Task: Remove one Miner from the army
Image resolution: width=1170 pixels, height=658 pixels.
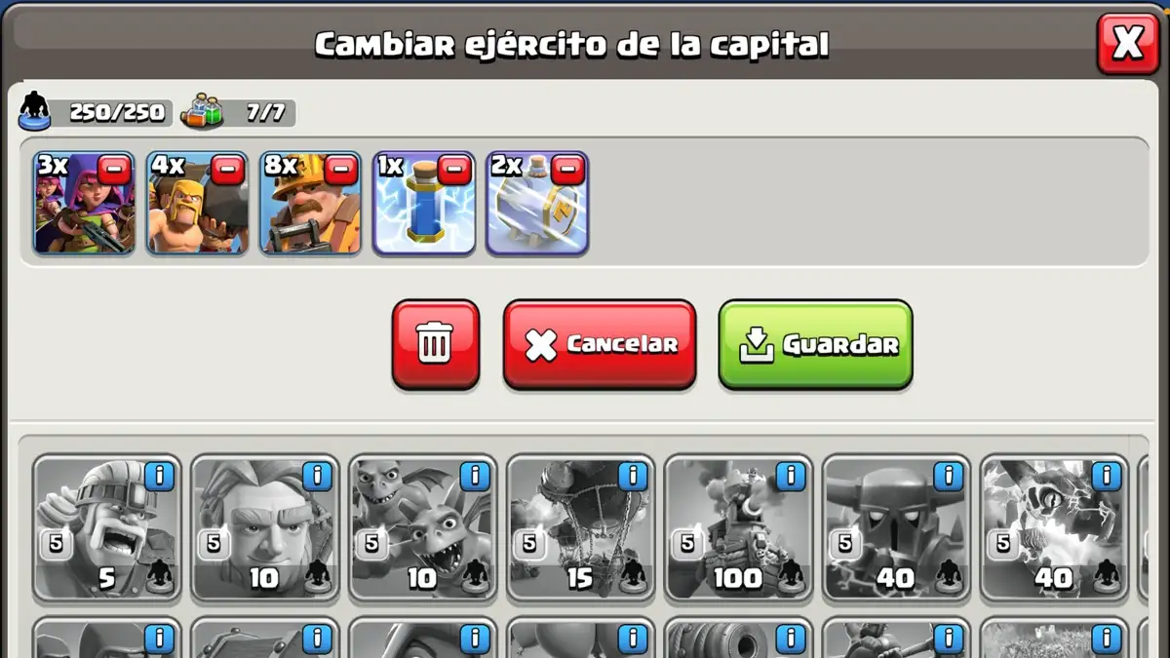Action: [x=341, y=170]
